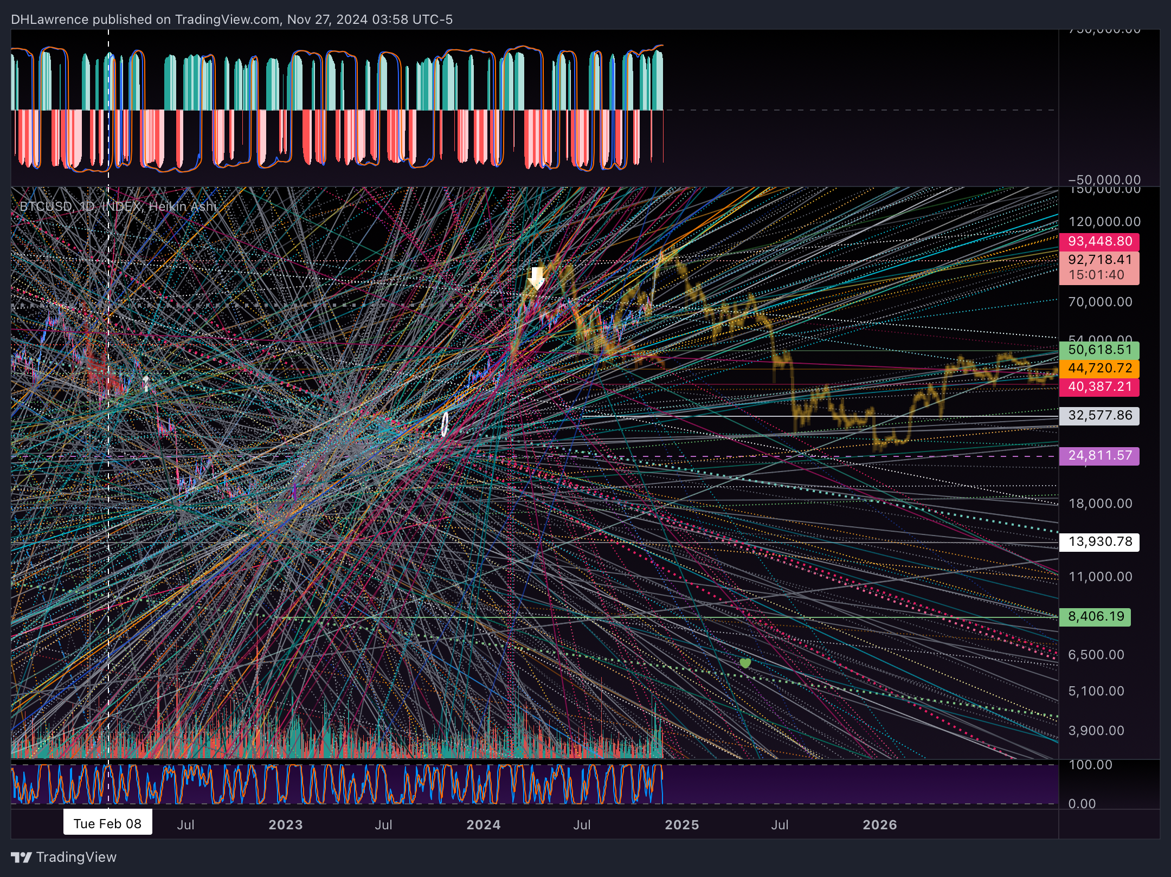Click the 93,448.80 red price label
This screenshot has width=1171, height=877.
pyautogui.click(x=1099, y=241)
